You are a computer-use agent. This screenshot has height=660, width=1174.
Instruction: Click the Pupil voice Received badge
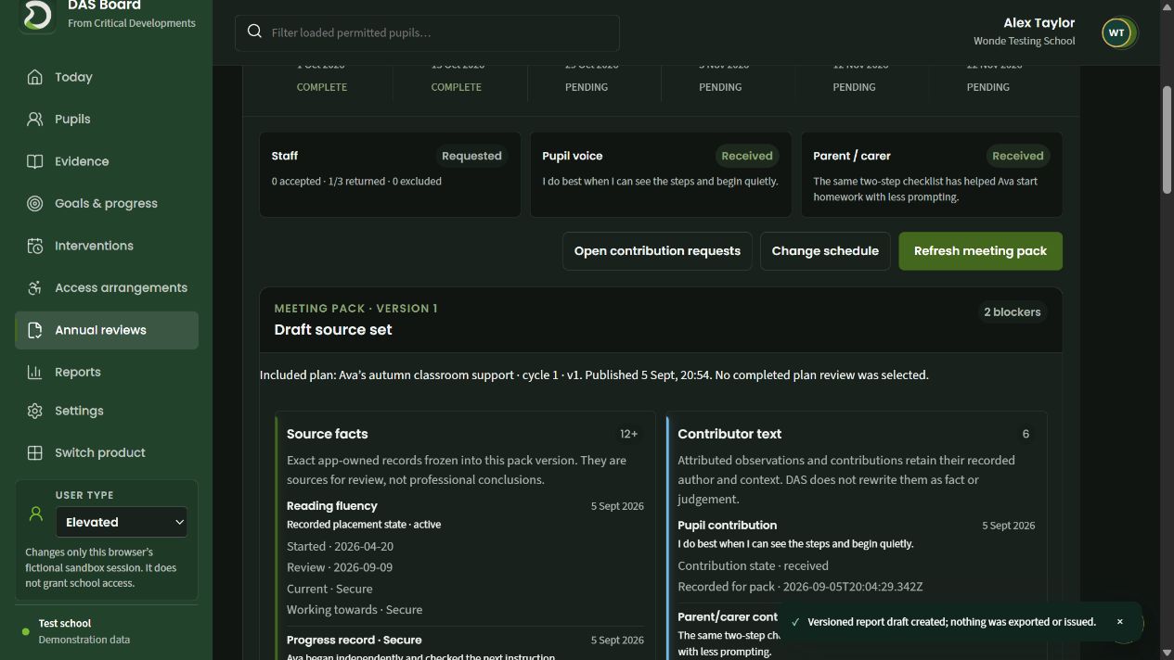click(747, 156)
